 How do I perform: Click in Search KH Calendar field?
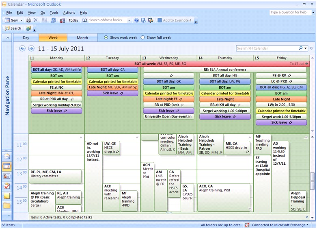click(267, 48)
